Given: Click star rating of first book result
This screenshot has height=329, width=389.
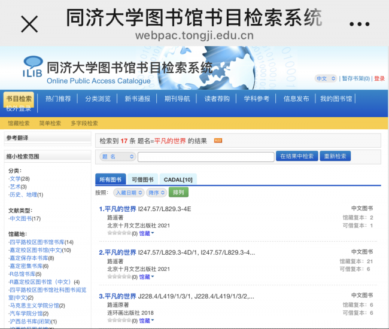Looking at the screenshot, I should (118, 233).
